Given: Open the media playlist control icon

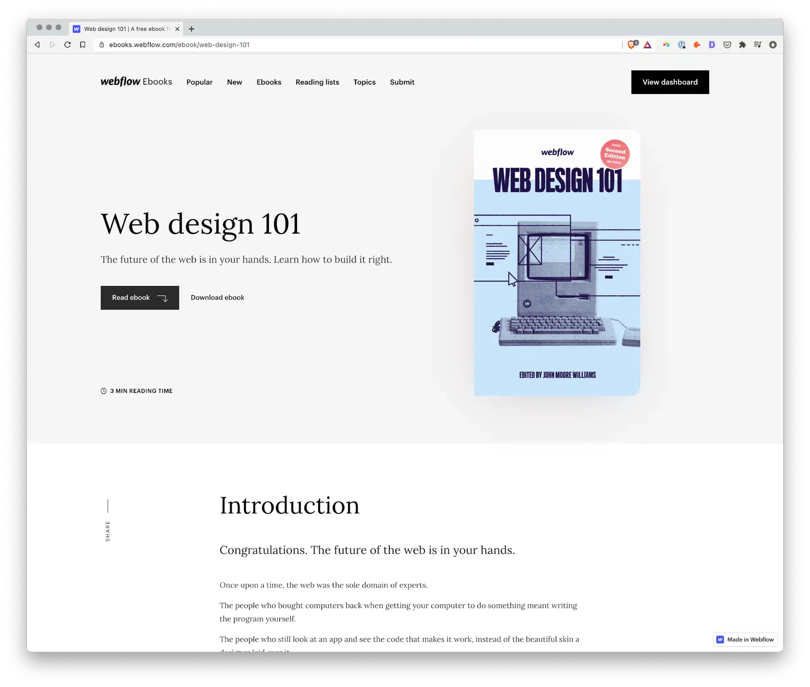Looking at the screenshot, I should pos(757,45).
